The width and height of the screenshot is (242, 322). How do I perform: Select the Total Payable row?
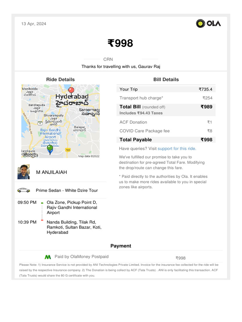(166, 140)
